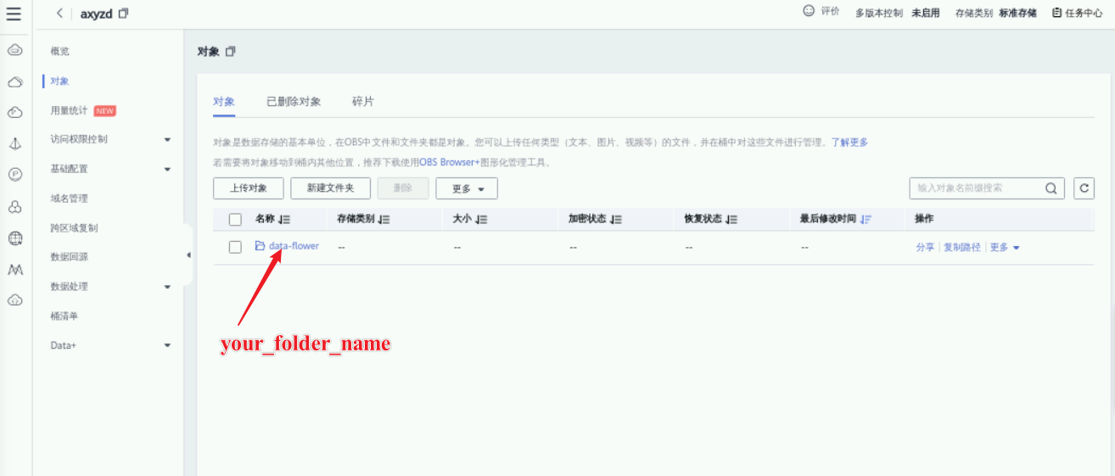1115x476 pixels.
Task: Click 存储类别 标准存储 label
Action: coord(995,13)
